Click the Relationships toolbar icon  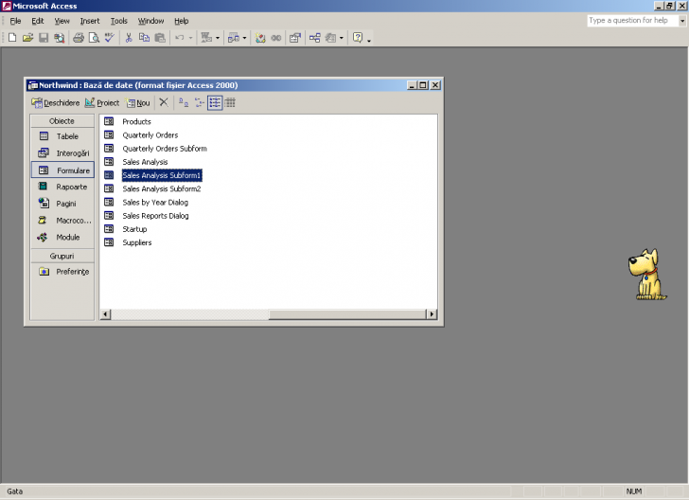coord(312,38)
